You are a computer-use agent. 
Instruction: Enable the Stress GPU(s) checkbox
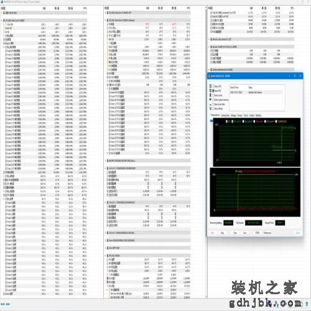pos(213,108)
